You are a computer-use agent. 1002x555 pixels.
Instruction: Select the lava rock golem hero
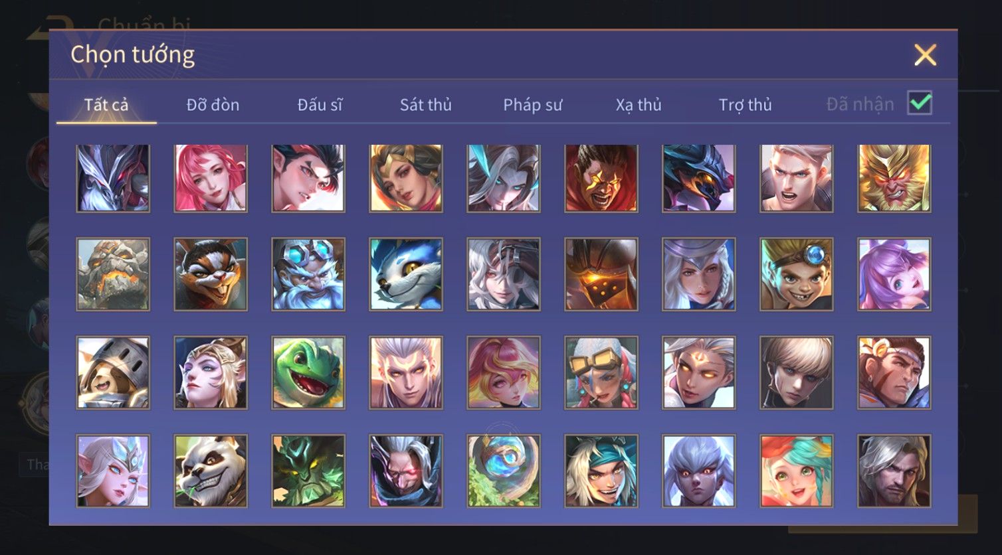113,274
